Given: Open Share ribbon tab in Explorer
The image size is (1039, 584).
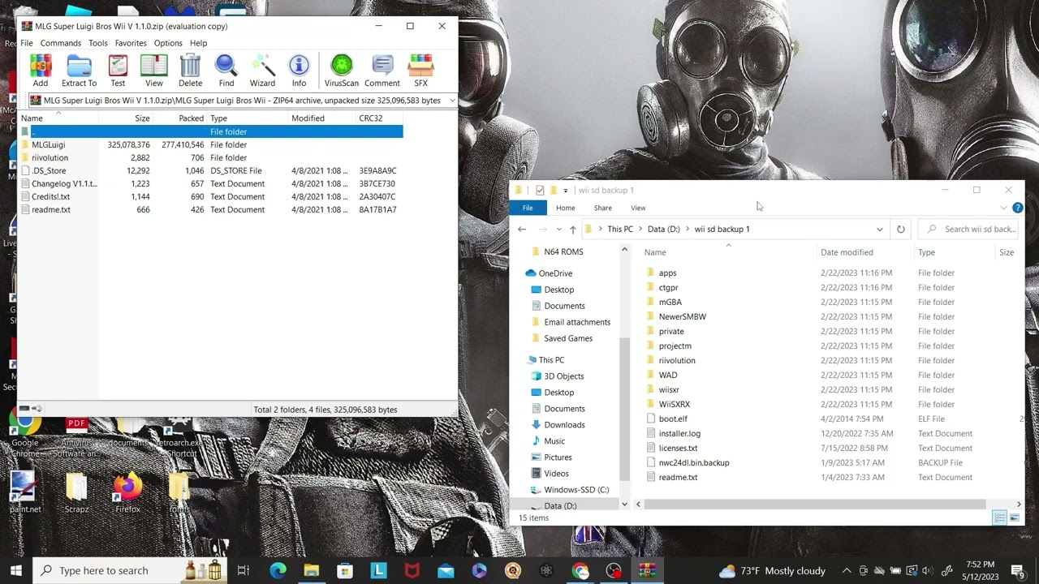Looking at the screenshot, I should (x=602, y=208).
